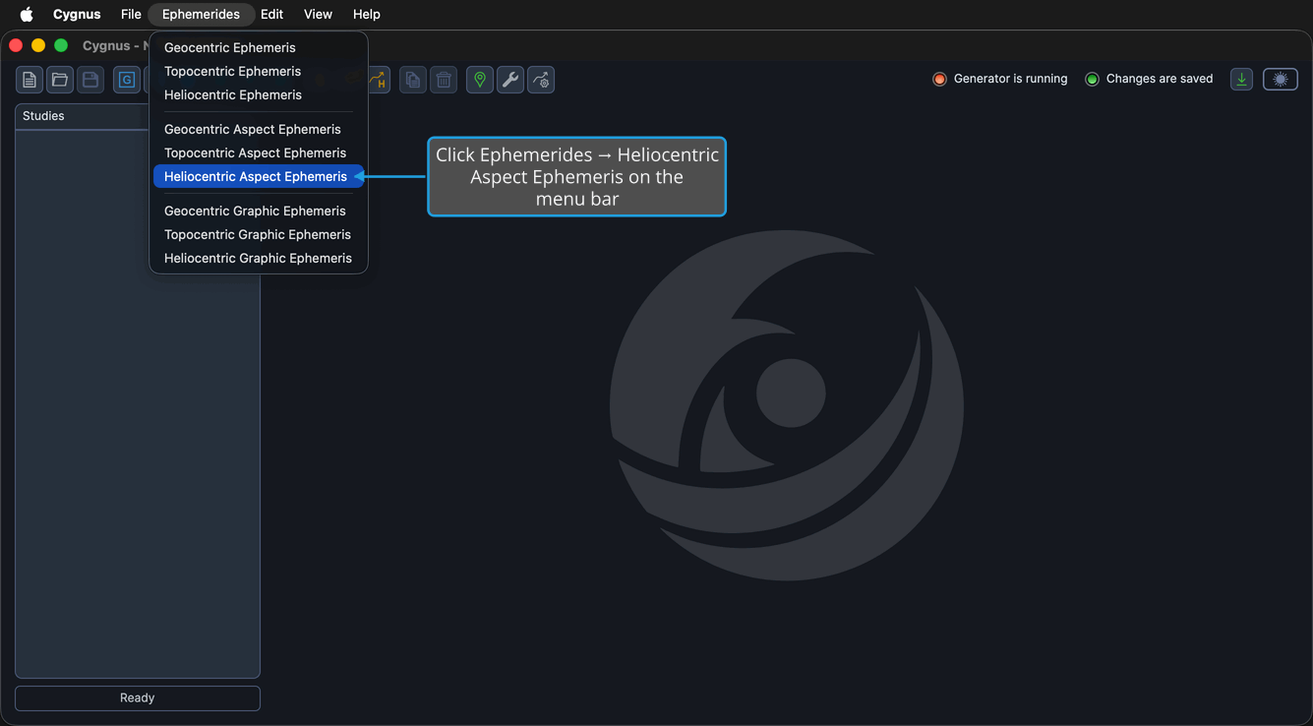
Task: Click the Generator is running text
Action: pyautogui.click(x=1010, y=79)
